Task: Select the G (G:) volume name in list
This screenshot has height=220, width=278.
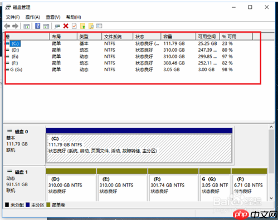Action: (16, 69)
